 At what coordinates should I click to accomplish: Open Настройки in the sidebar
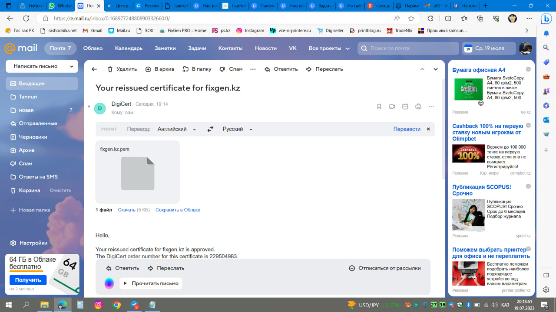tap(29, 243)
